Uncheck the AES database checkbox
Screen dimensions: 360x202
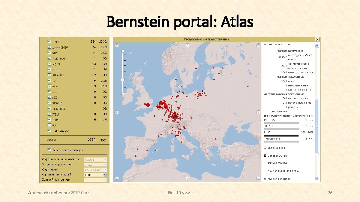click(x=49, y=97)
